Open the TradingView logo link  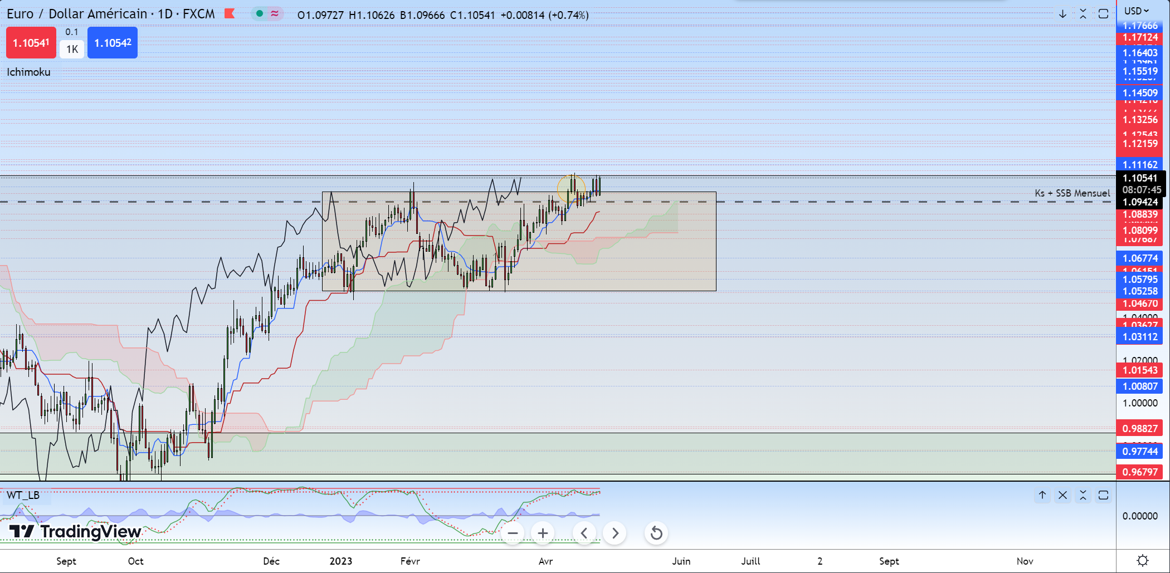(x=75, y=532)
